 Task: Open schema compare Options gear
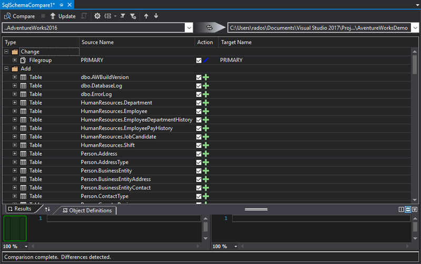pos(97,16)
